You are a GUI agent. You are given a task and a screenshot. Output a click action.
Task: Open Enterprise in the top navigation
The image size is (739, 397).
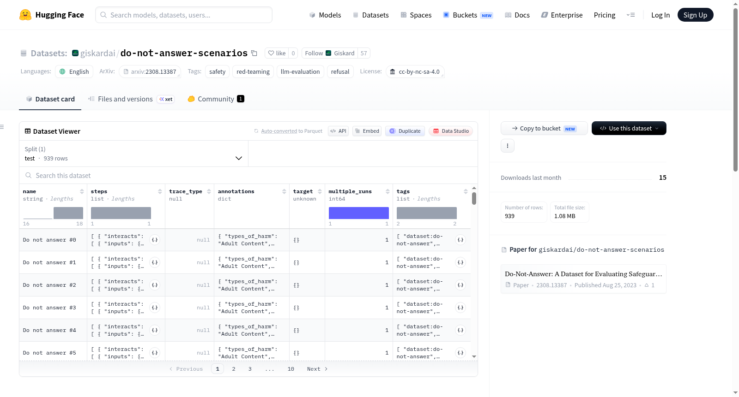(562, 15)
